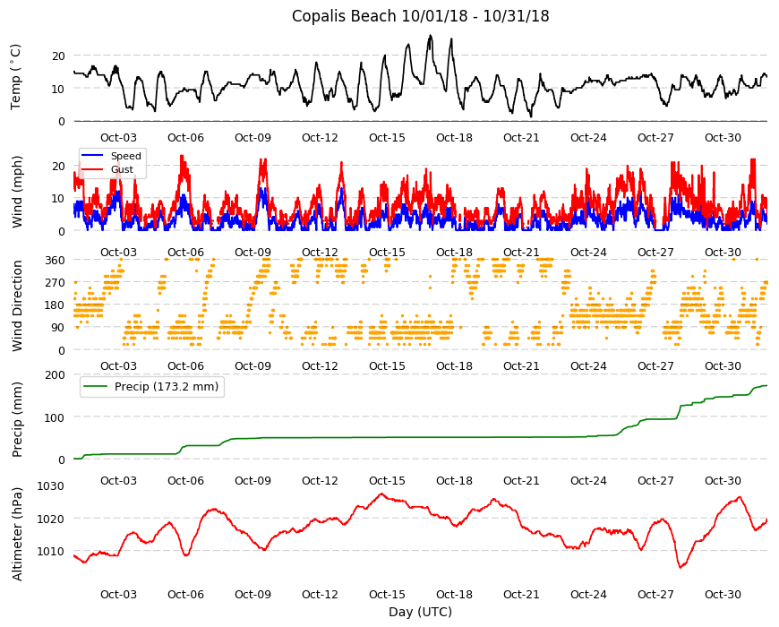
Task: Click the 1030 altimeter tick label
Action: coord(52,485)
